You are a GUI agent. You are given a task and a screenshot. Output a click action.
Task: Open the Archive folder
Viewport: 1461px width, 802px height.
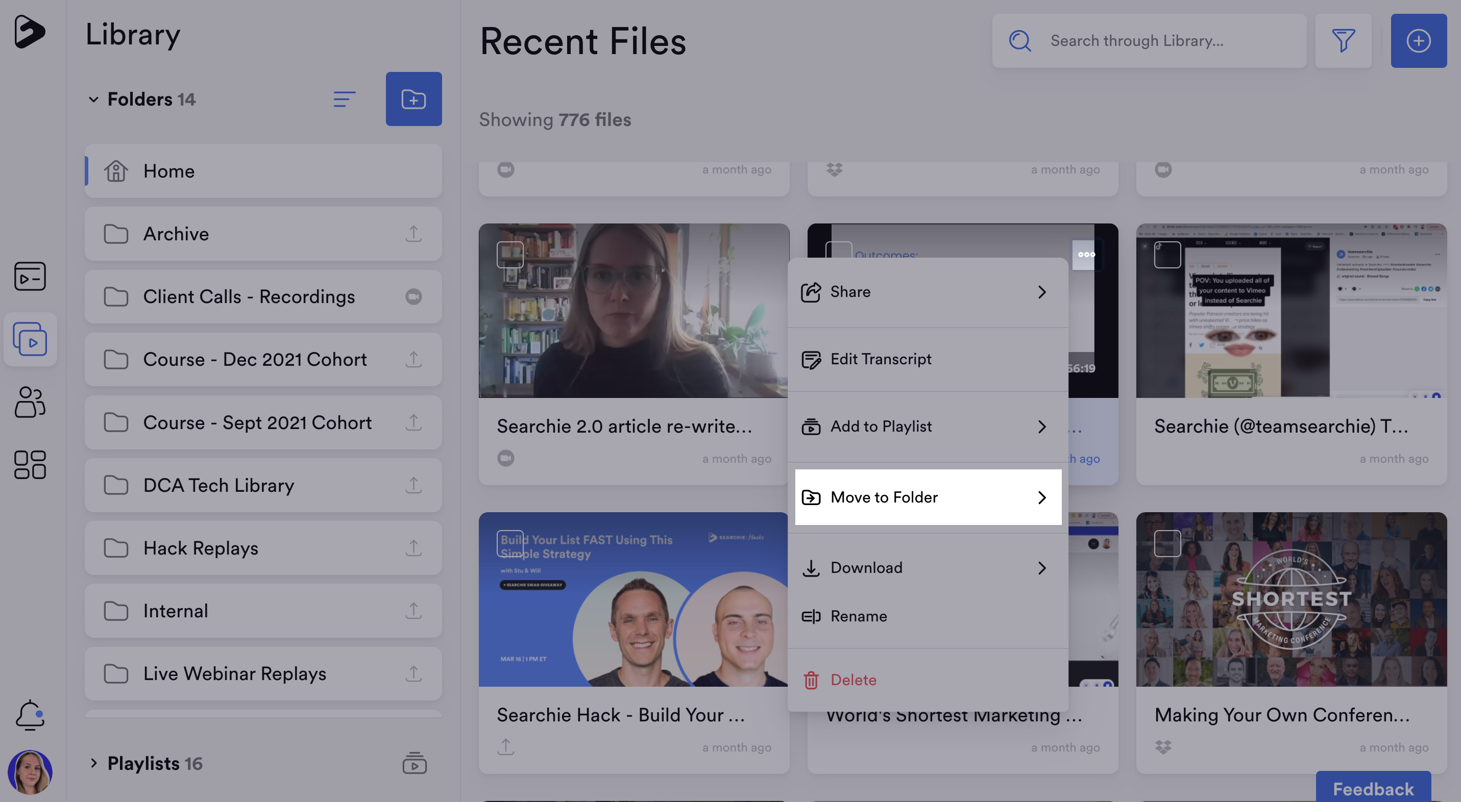263,234
